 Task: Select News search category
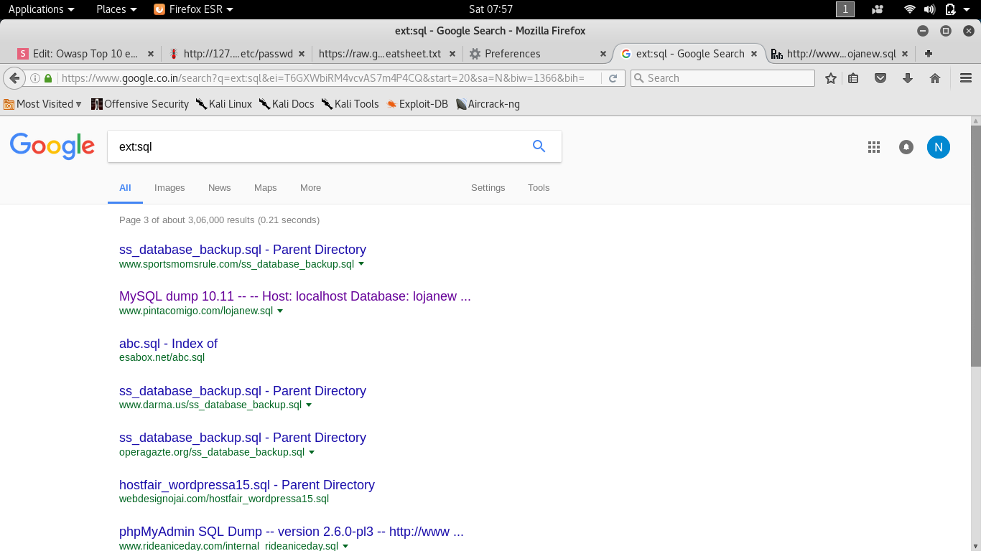(x=220, y=188)
